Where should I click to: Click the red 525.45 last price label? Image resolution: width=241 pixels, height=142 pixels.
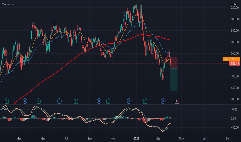[234, 64]
